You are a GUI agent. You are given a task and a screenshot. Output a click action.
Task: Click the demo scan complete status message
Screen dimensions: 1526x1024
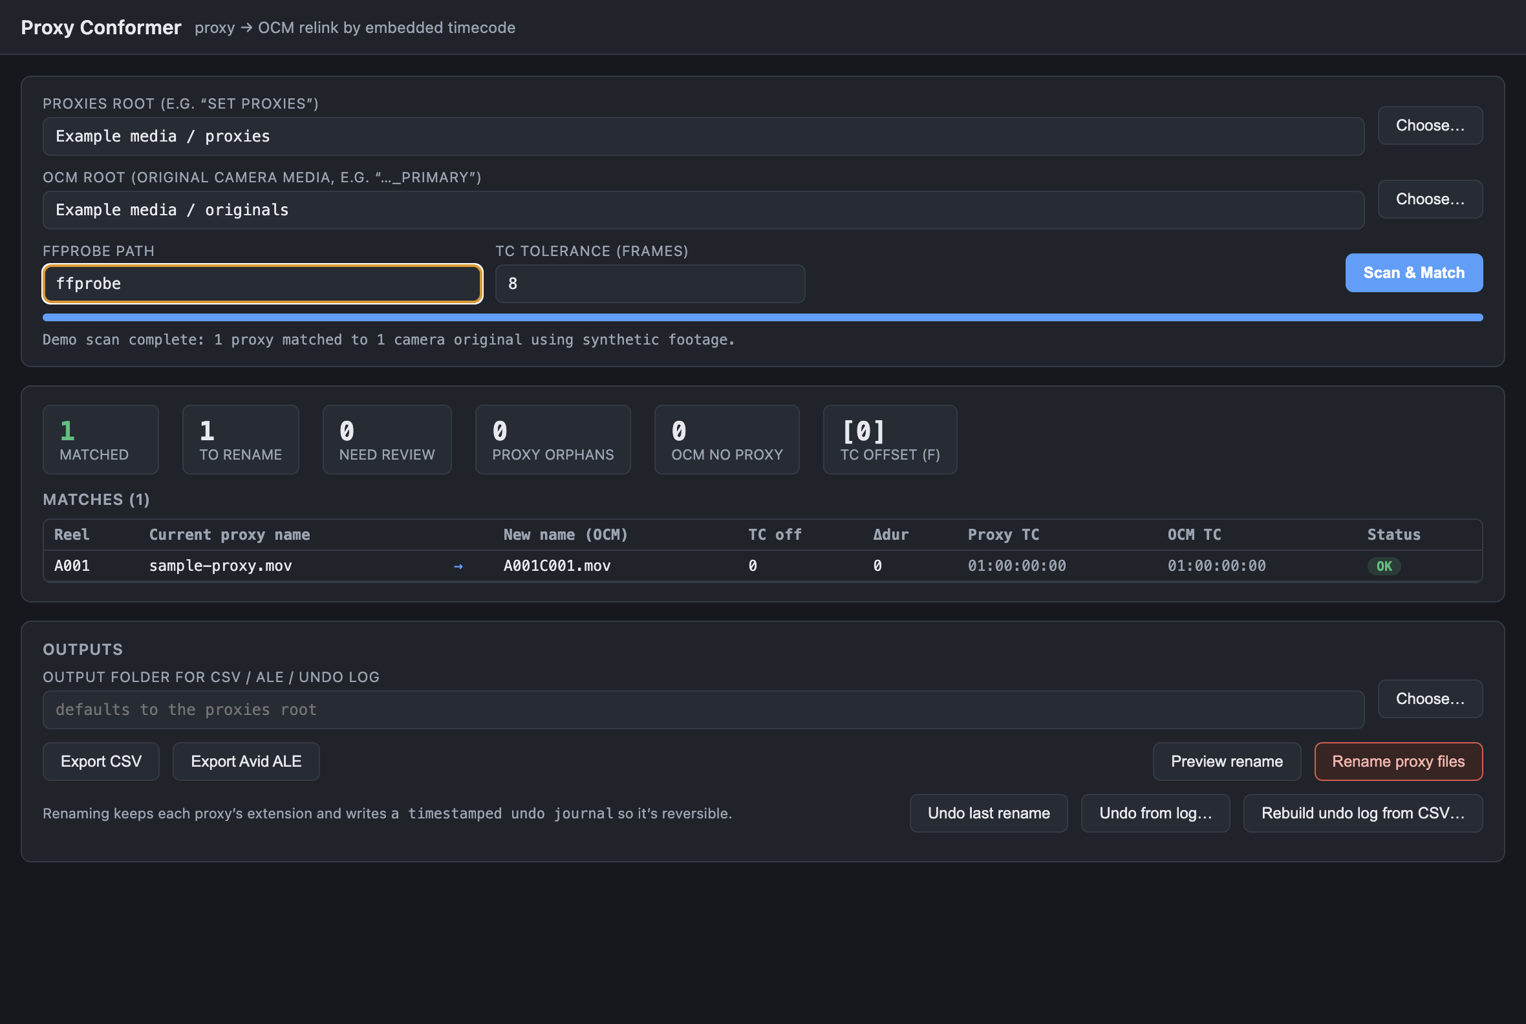pos(389,339)
